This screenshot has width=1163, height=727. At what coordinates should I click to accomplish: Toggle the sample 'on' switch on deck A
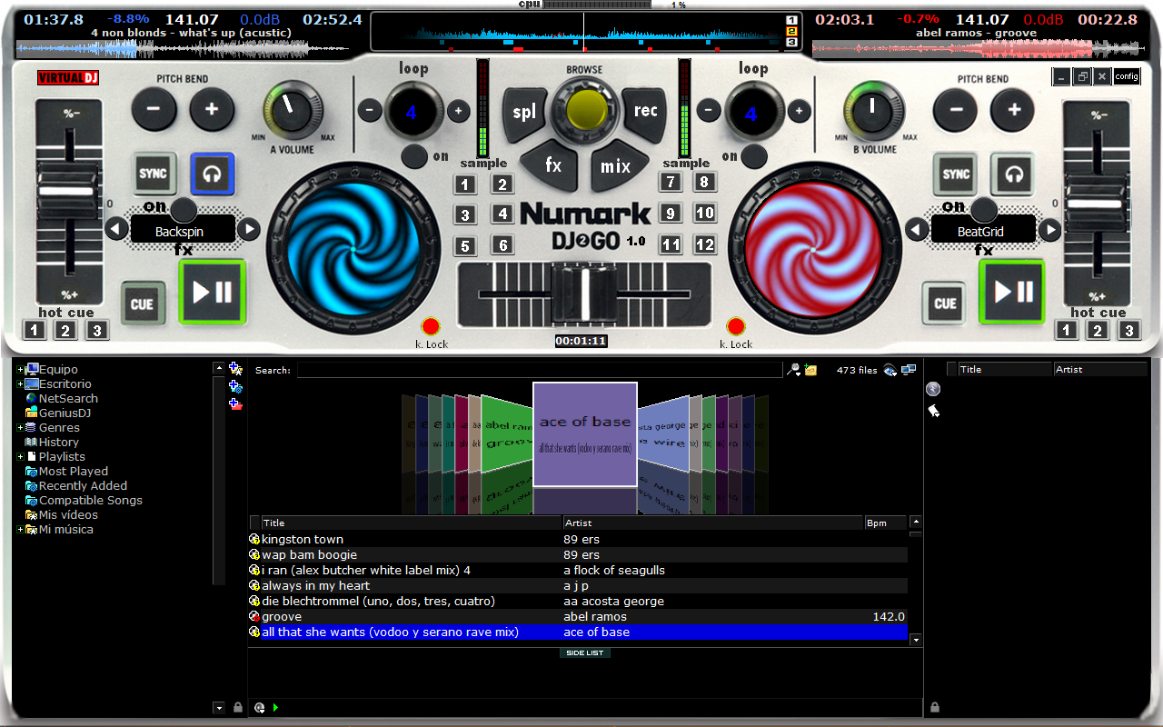[x=413, y=155]
